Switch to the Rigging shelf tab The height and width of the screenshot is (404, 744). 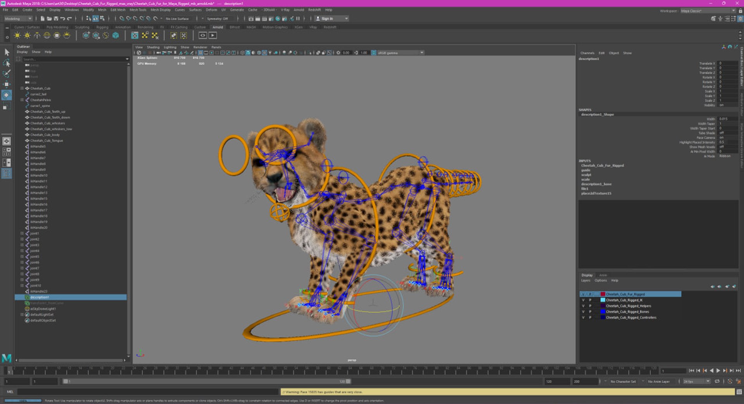click(x=102, y=27)
